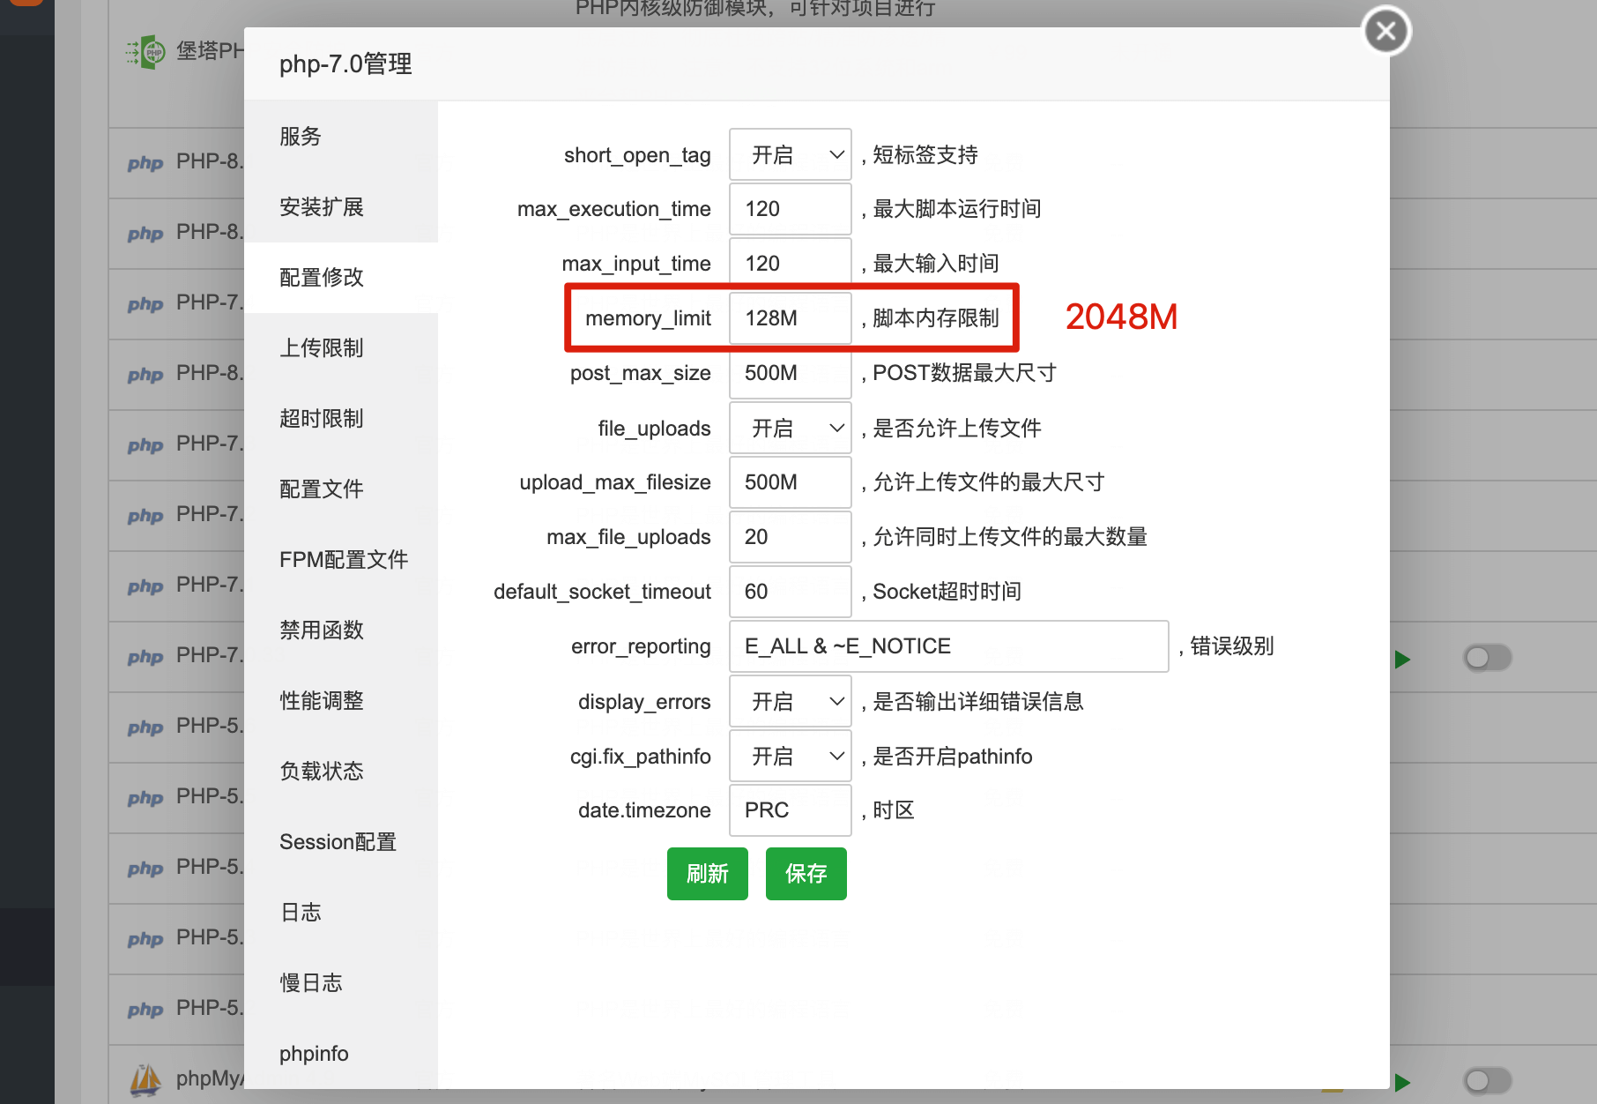Click the 堡塔PHP shield icon behind the dialog
This screenshot has width=1597, height=1104.
coord(145,52)
